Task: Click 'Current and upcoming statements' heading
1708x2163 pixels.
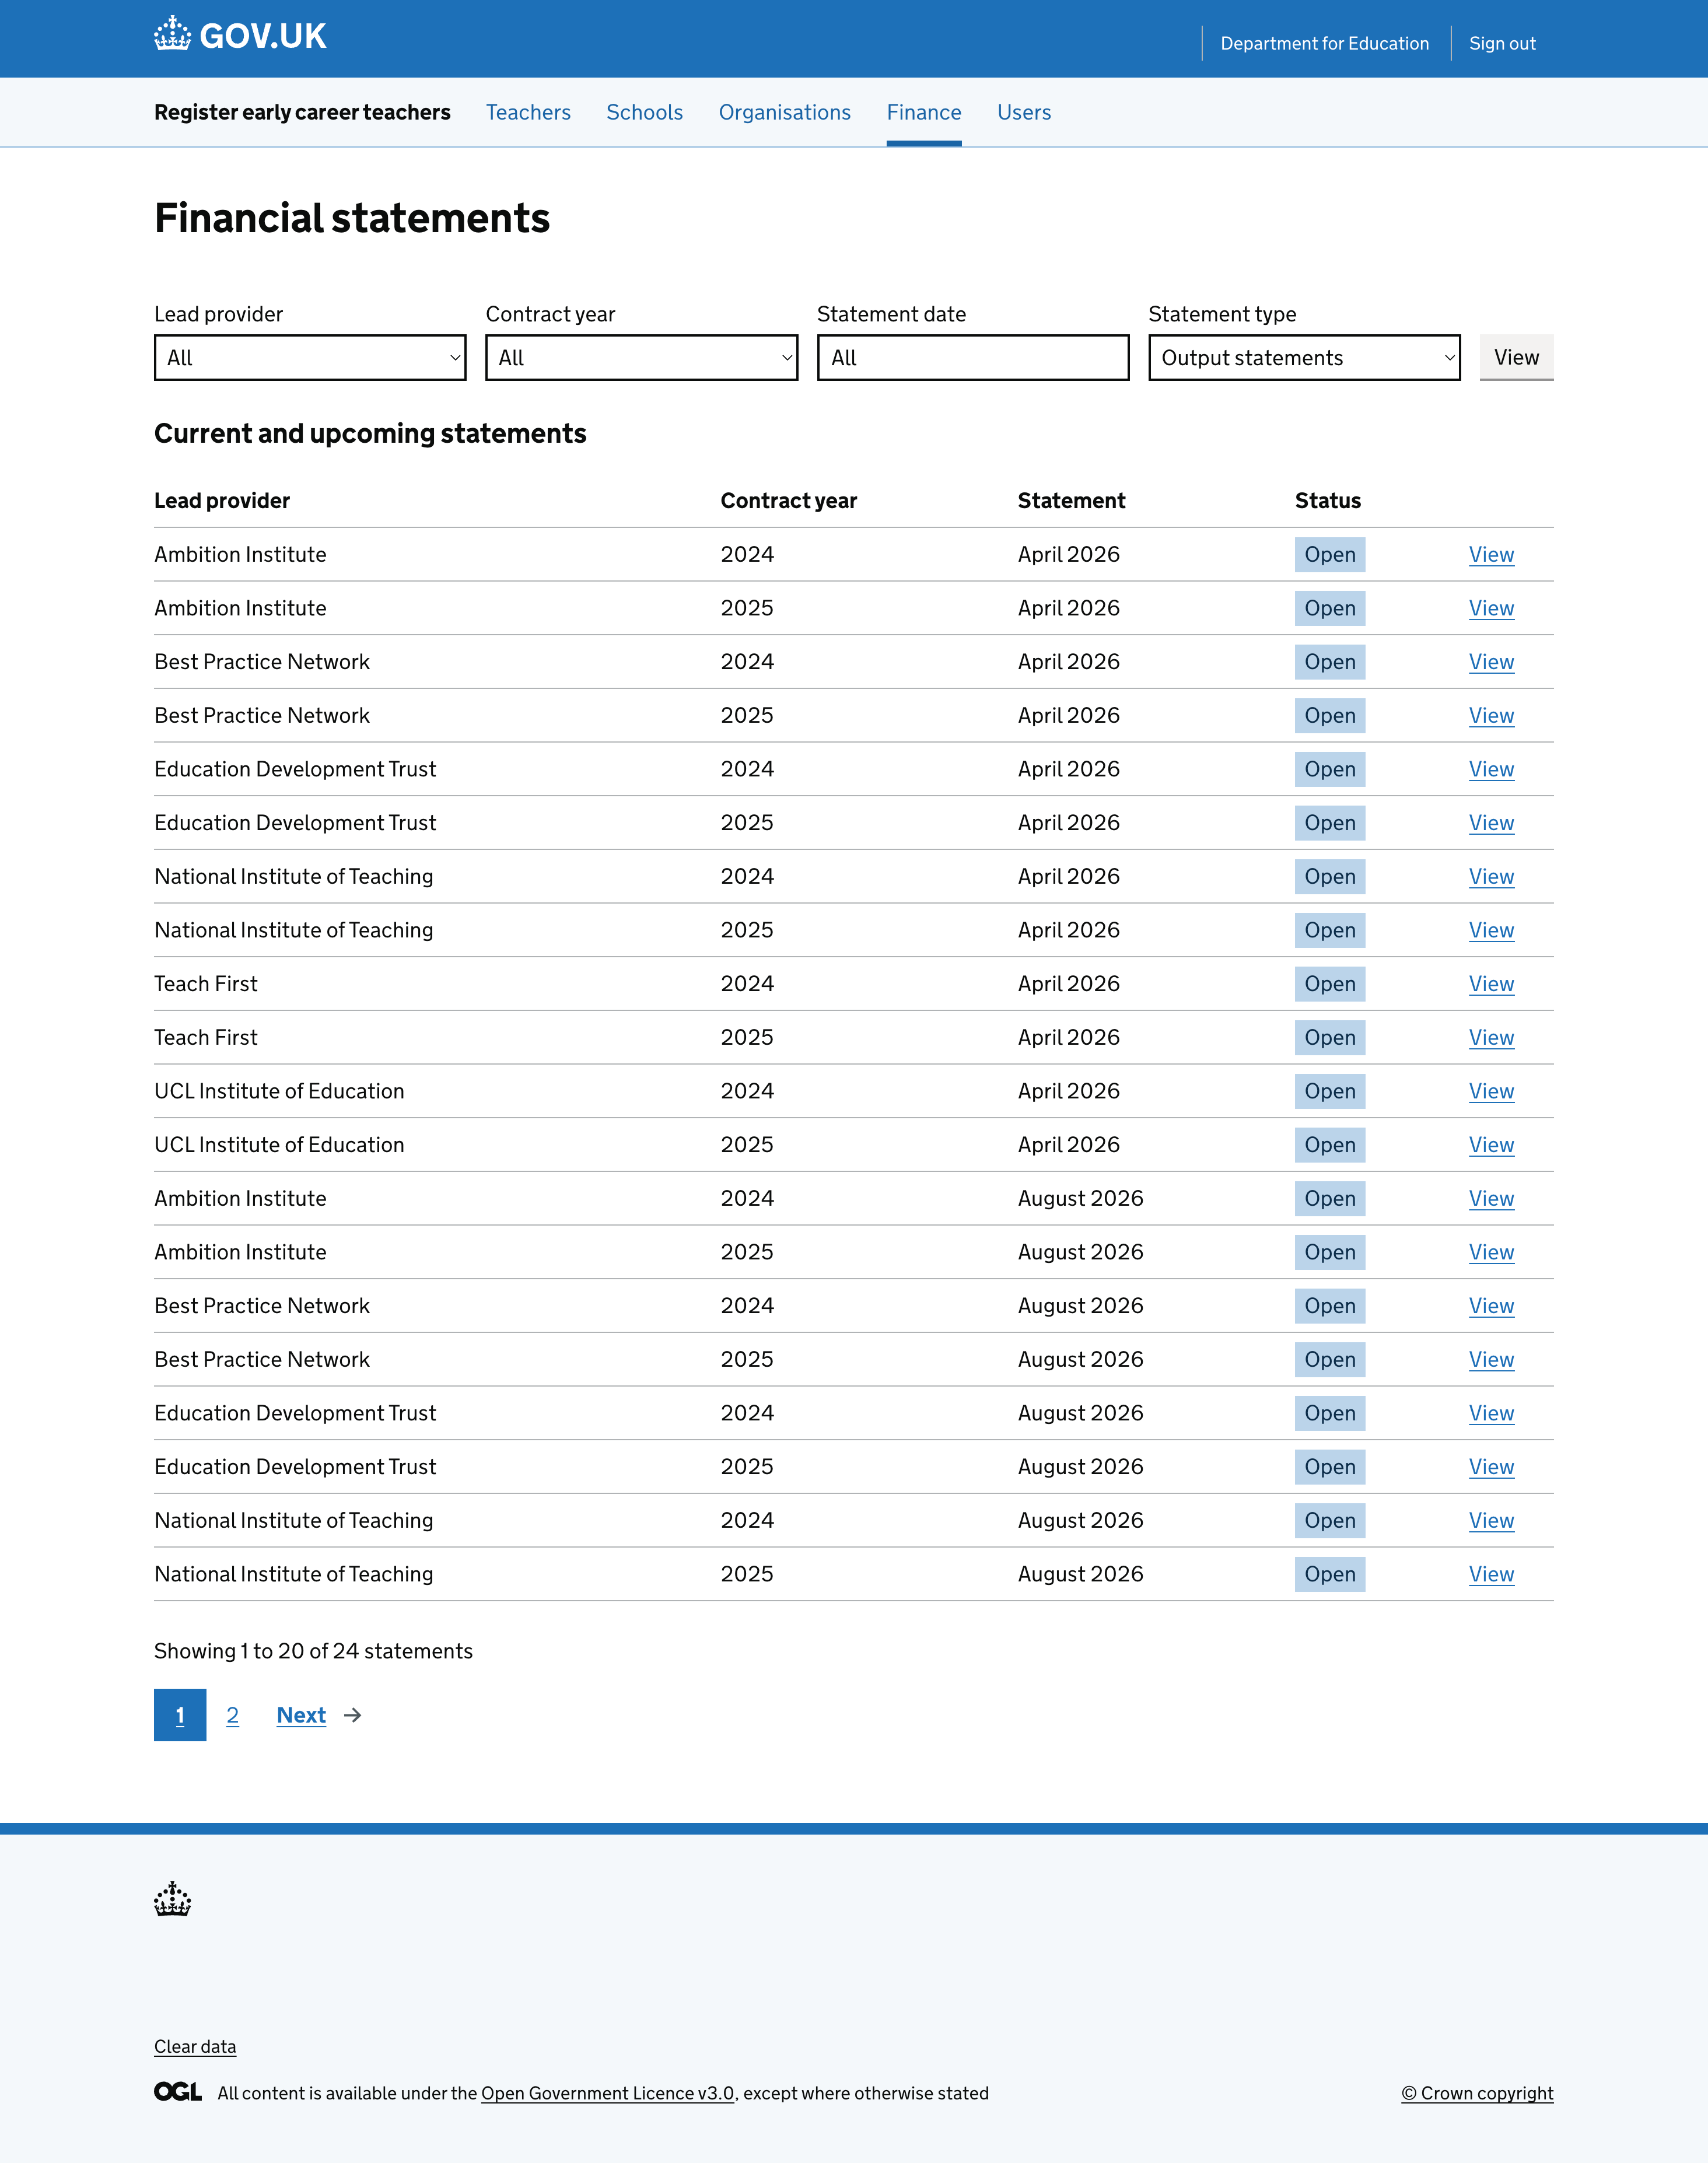Action: [x=370, y=433]
